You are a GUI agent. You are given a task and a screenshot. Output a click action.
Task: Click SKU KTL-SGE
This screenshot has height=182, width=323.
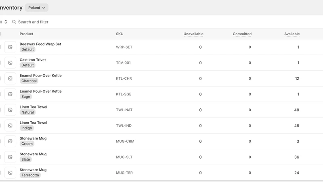[124, 94]
